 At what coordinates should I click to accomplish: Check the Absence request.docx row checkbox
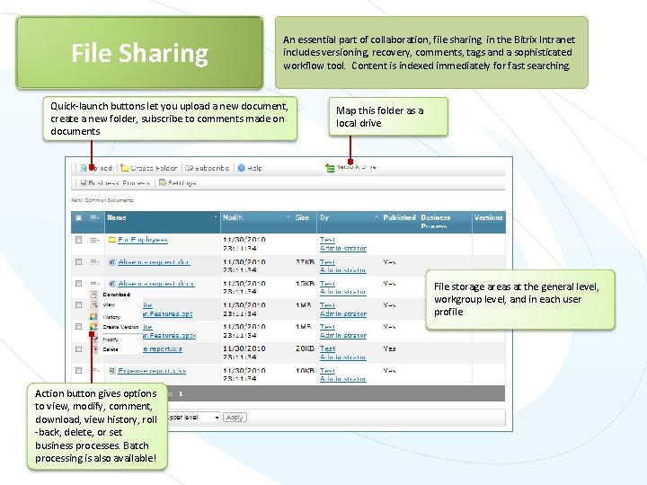tap(78, 283)
